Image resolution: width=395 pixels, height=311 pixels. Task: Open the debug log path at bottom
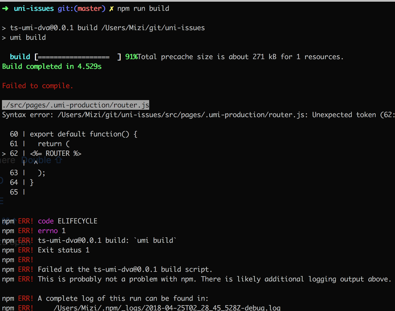pos(167,307)
